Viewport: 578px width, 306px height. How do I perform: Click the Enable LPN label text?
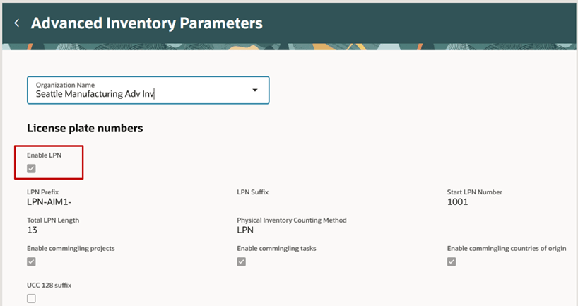coord(45,155)
